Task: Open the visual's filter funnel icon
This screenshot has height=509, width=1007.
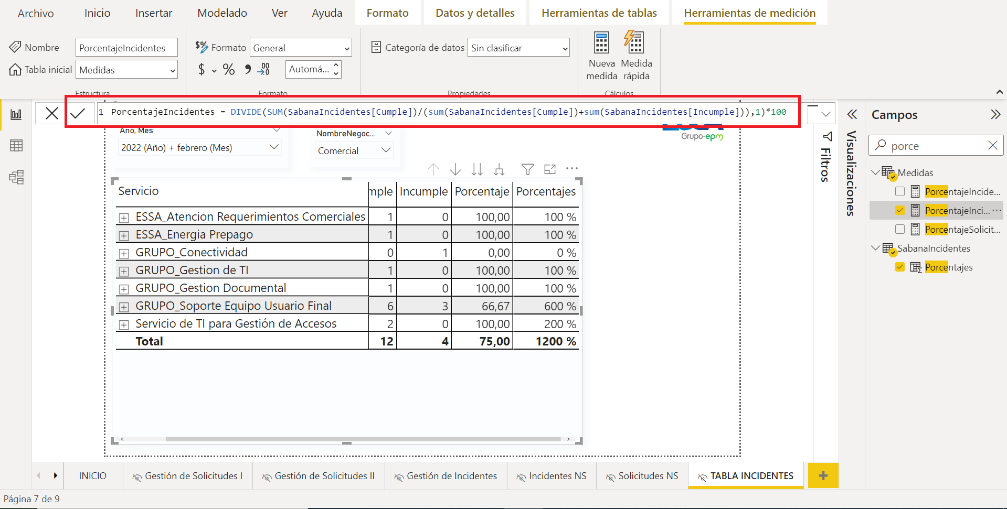Action: (528, 169)
